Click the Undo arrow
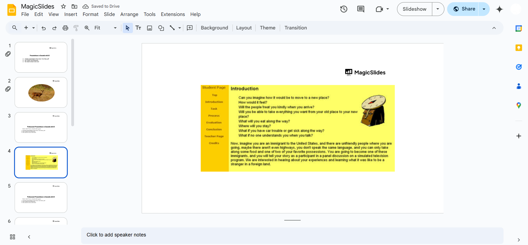This screenshot has height=245, width=528. [x=43, y=28]
